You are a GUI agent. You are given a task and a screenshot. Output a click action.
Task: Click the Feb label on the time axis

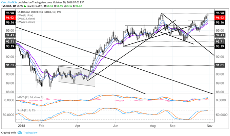pyautogui.click(x=41, y=126)
